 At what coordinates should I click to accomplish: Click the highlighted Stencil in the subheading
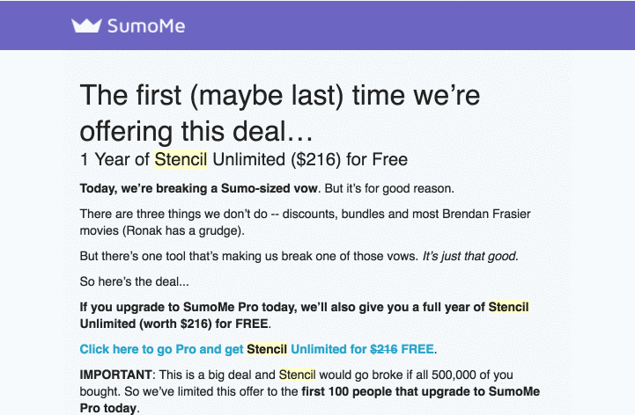(181, 159)
